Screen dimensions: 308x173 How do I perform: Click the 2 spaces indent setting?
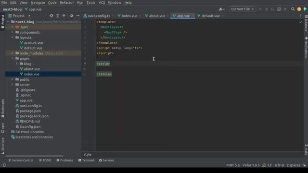(293, 165)
